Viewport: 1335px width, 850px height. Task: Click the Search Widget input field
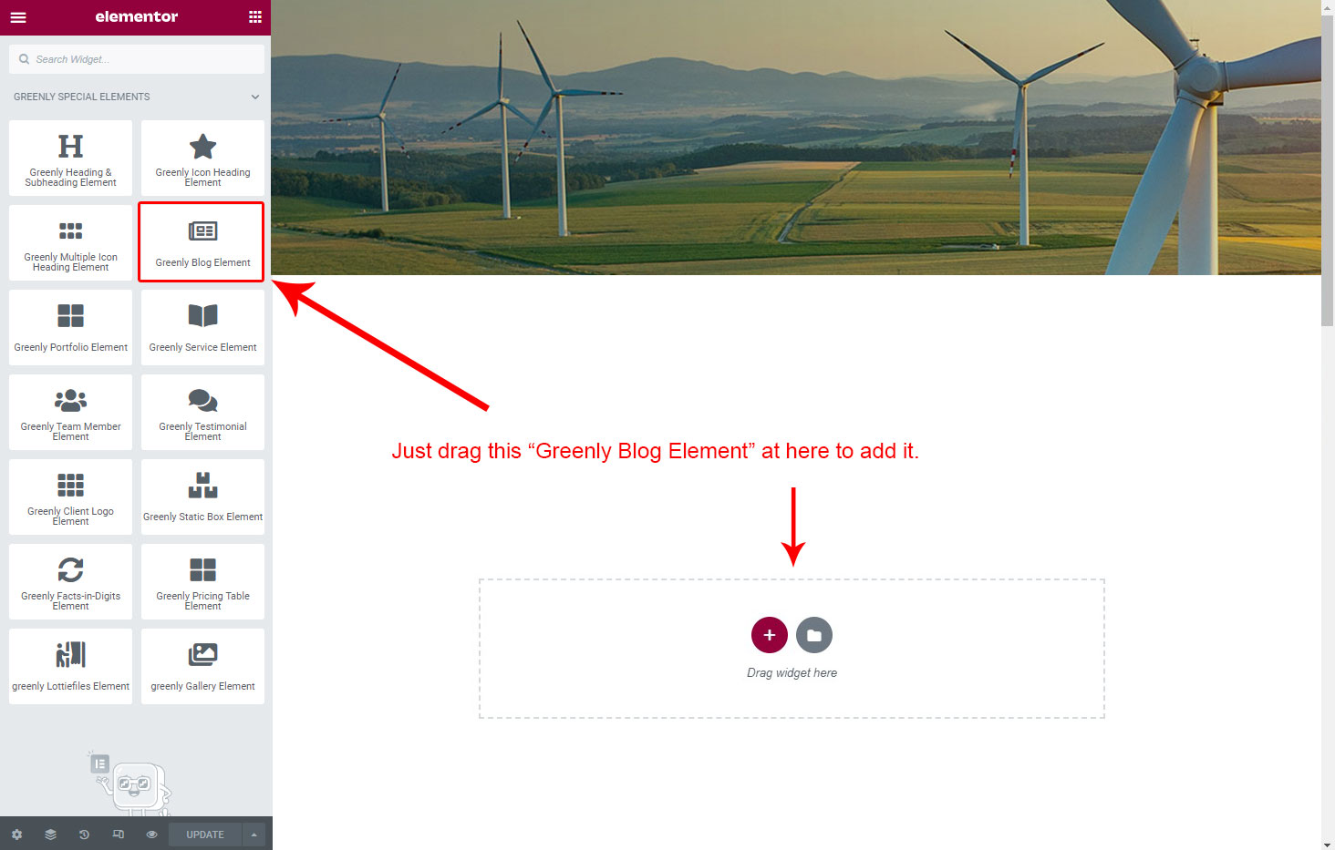[x=137, y=59]
